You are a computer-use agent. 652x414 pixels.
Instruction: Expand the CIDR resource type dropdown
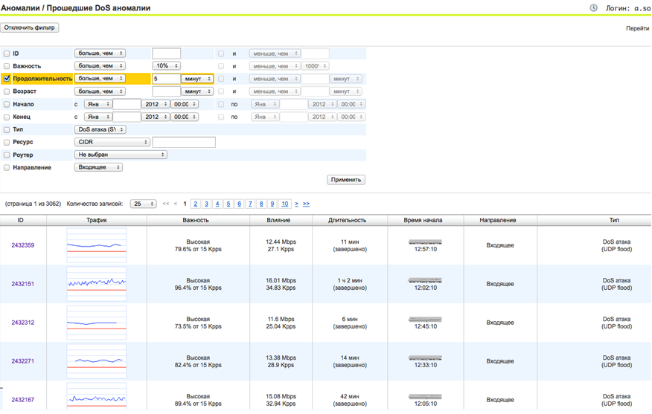coord(112,142)
